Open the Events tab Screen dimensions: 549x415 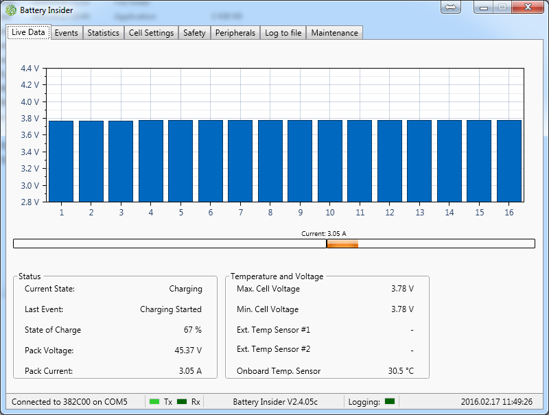tap(67, 33)
